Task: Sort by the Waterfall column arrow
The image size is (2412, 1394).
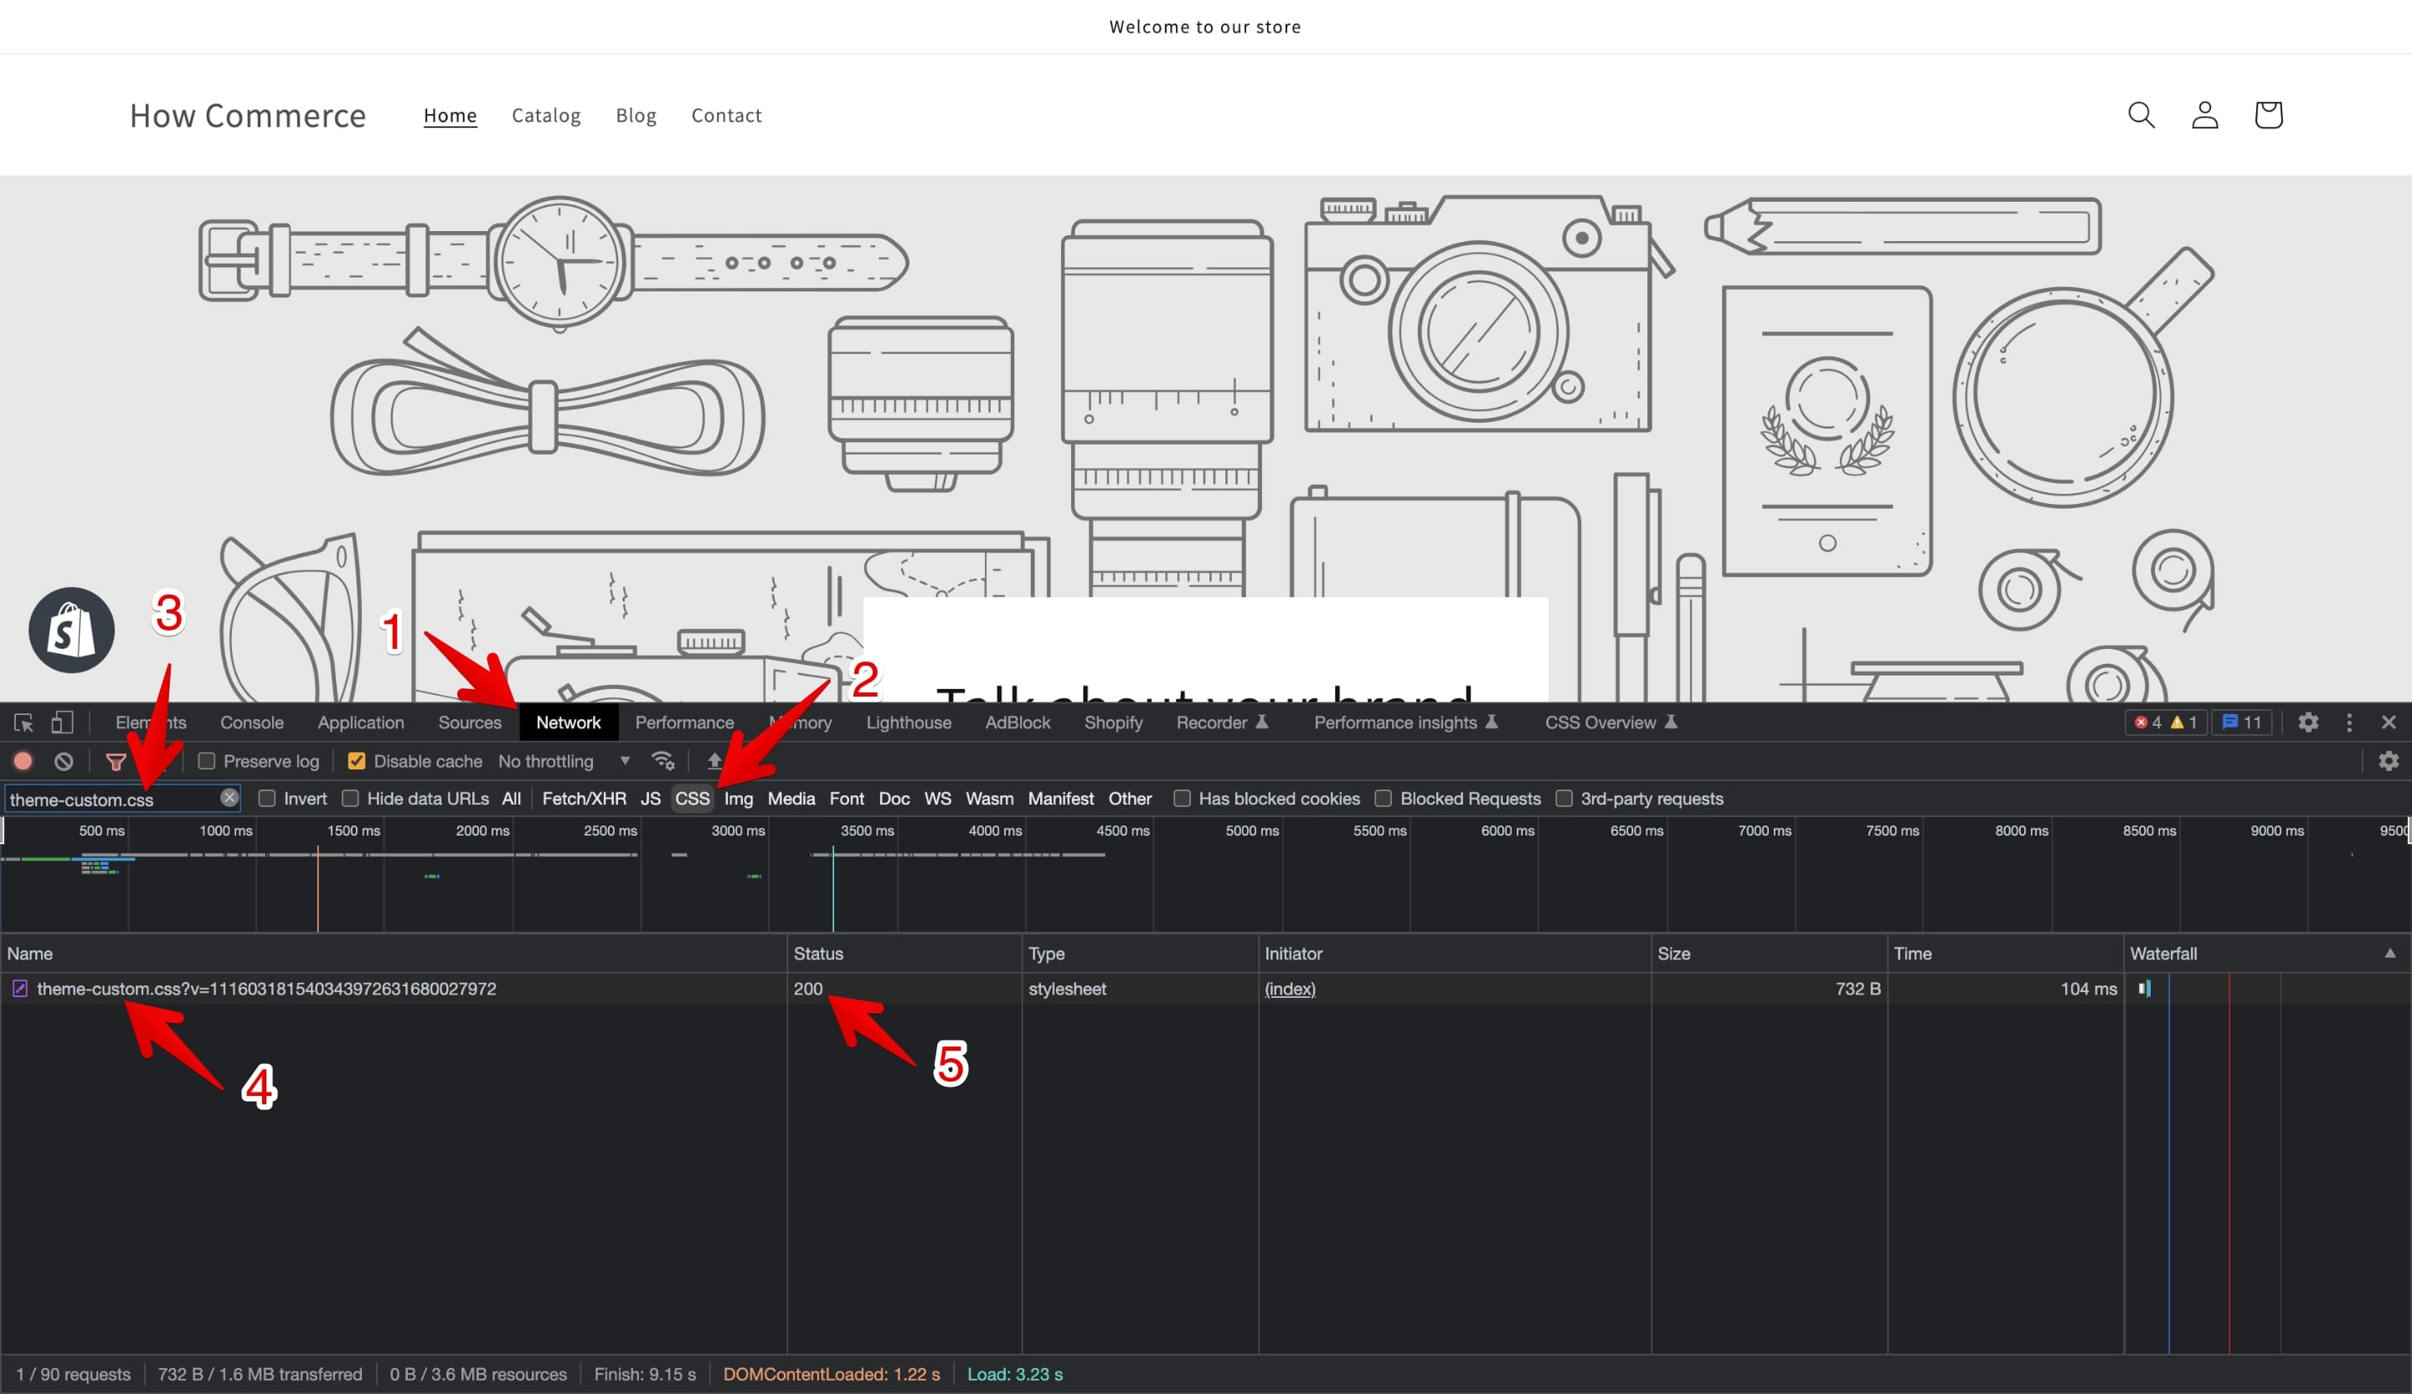Action: click(2390, 953)
